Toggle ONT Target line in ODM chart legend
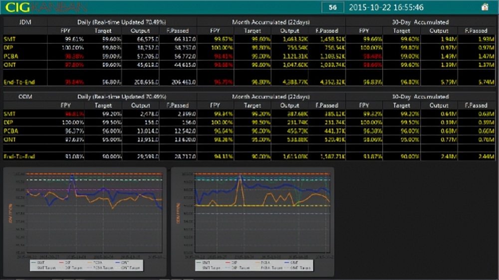The width and height of the screenshot is (499, 280). coord(299,268)
